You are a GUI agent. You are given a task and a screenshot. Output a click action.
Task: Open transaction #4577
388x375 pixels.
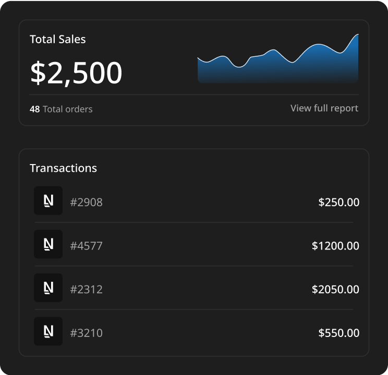click(87, 245)
